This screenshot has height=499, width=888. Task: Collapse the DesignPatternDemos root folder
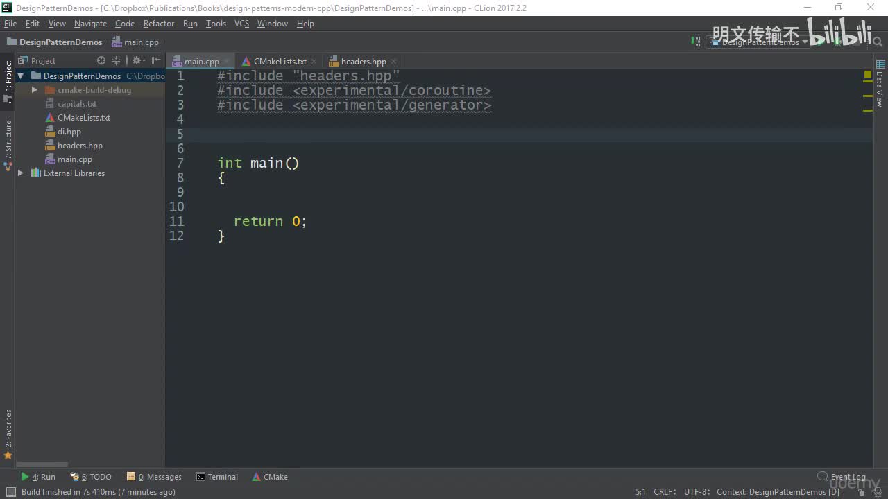pos(21,76)
